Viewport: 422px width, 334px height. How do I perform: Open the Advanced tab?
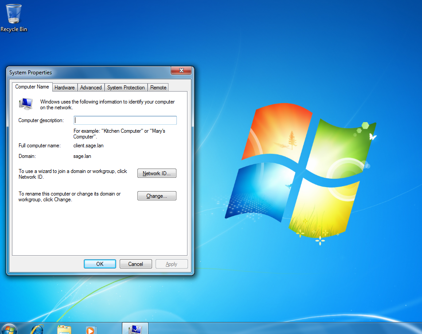91,88
